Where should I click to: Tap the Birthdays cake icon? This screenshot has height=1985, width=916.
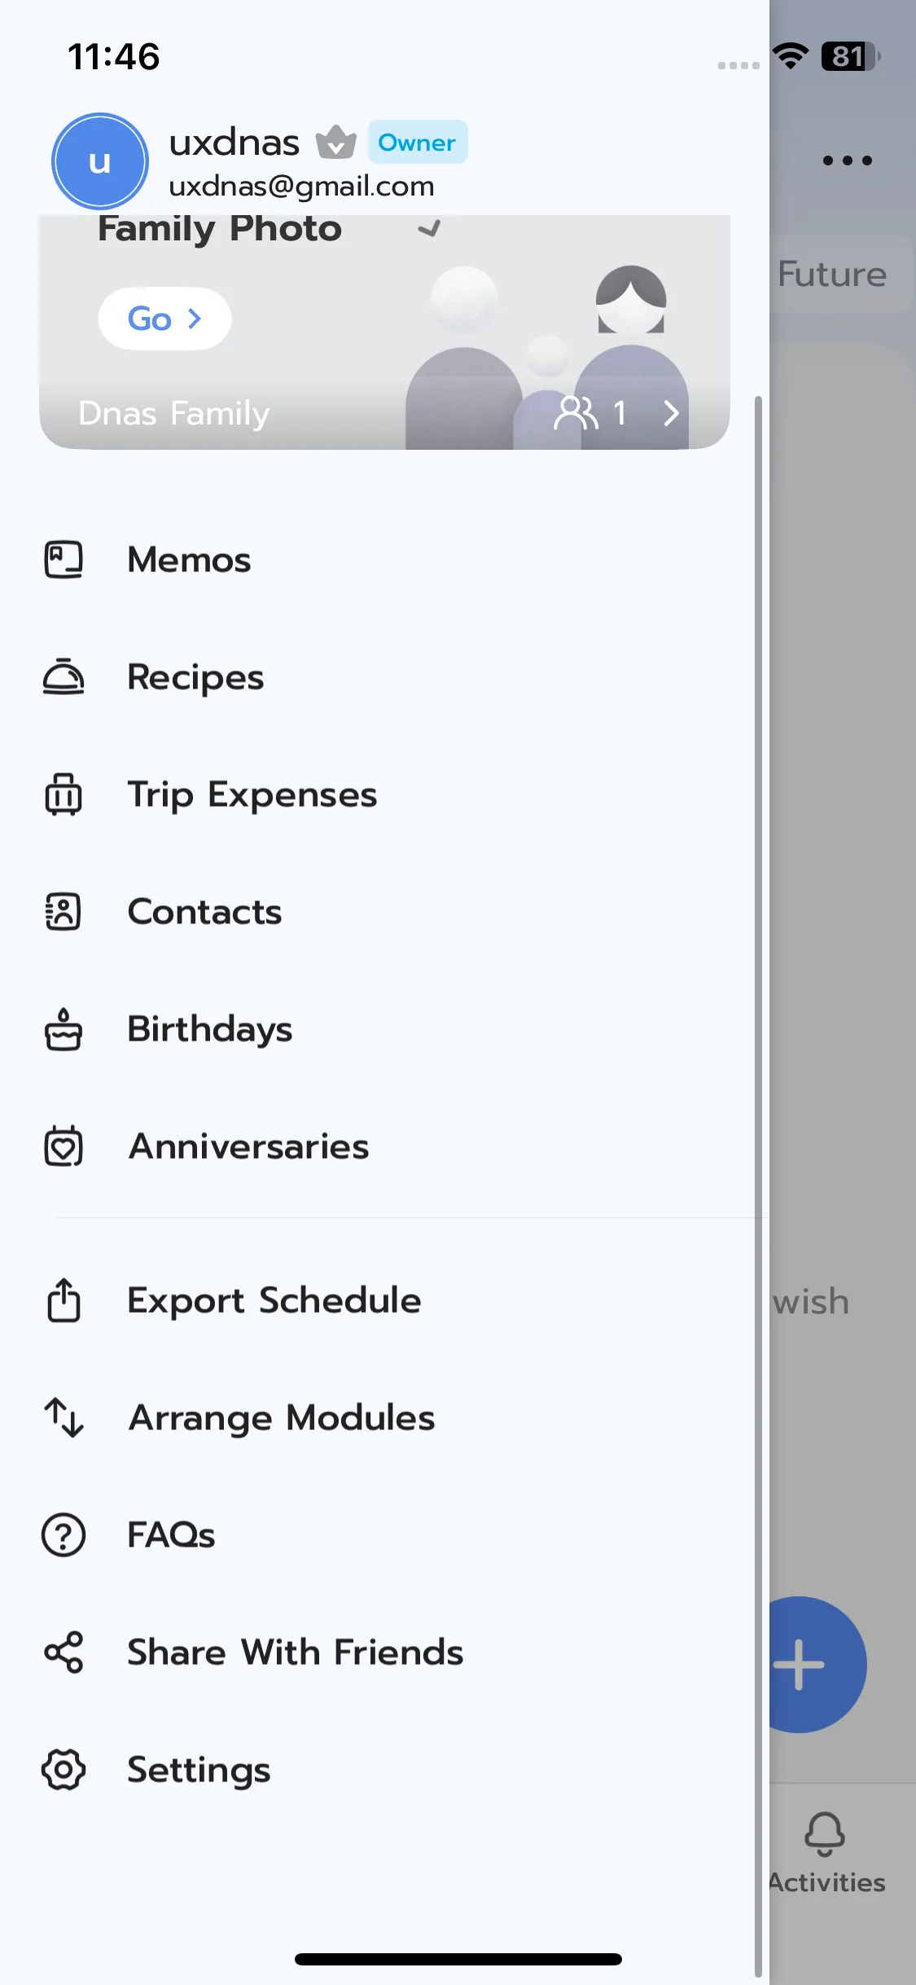pyautogui.click(x=64, y=1029)
